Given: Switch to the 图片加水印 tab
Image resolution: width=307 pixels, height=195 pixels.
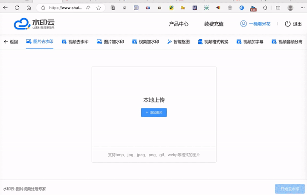Looking at the screenshot, I should [x=110, y=42].
